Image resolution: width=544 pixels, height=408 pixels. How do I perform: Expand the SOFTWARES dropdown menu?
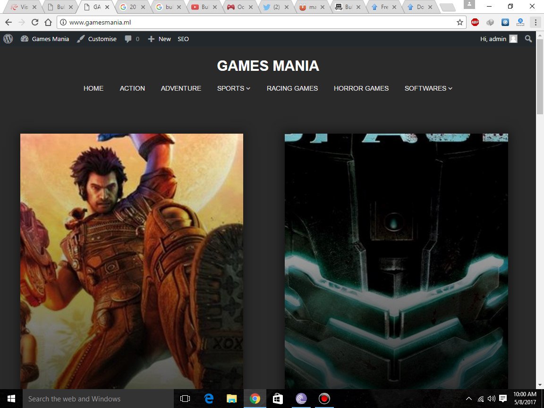click(428, 88)
